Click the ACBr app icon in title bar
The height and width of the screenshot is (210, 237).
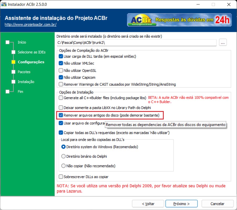(4, 4)
